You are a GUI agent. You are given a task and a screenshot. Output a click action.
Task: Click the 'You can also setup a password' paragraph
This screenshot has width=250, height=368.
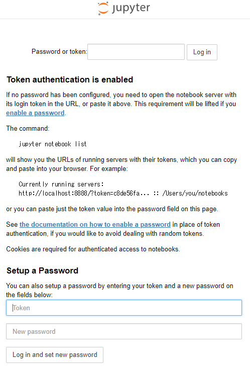coord(119,290)
